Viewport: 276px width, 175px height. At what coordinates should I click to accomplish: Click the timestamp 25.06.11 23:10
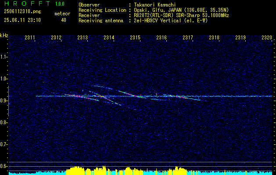coord(22,20)
